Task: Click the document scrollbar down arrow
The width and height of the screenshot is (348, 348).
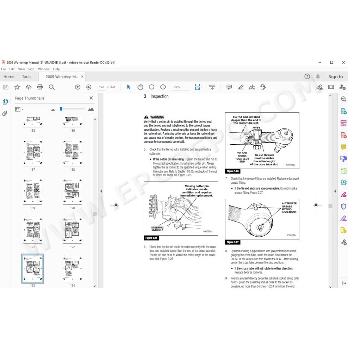Action: coord(330,287)
